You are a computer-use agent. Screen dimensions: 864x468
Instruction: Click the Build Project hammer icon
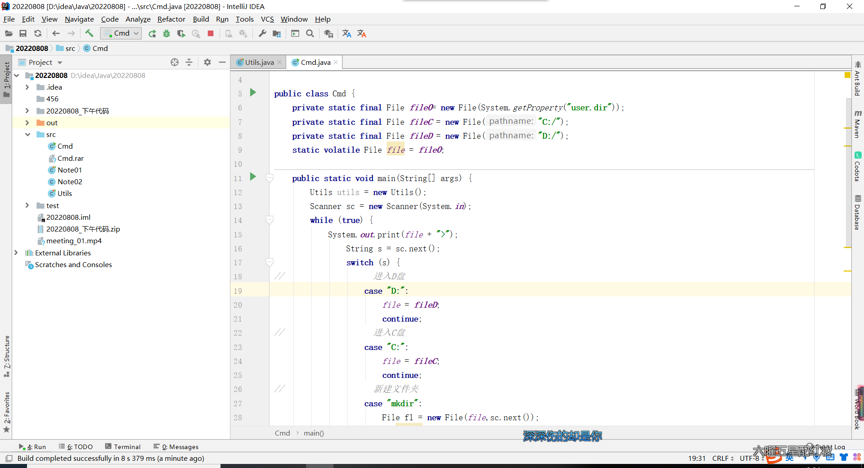pos(89,33)
